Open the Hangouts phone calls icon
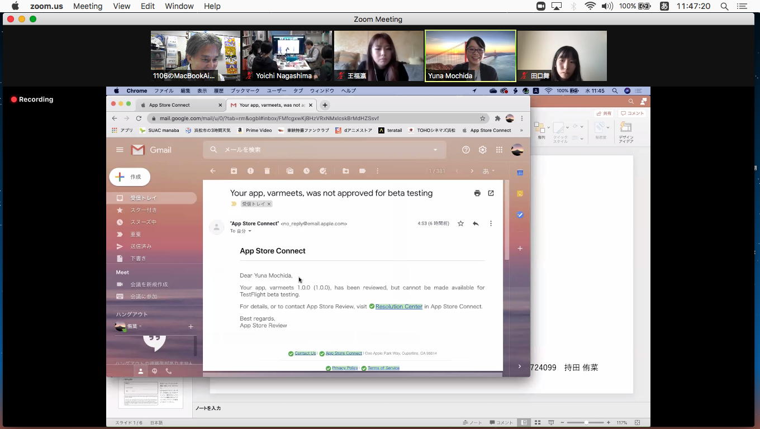 (x=168, y=371)
